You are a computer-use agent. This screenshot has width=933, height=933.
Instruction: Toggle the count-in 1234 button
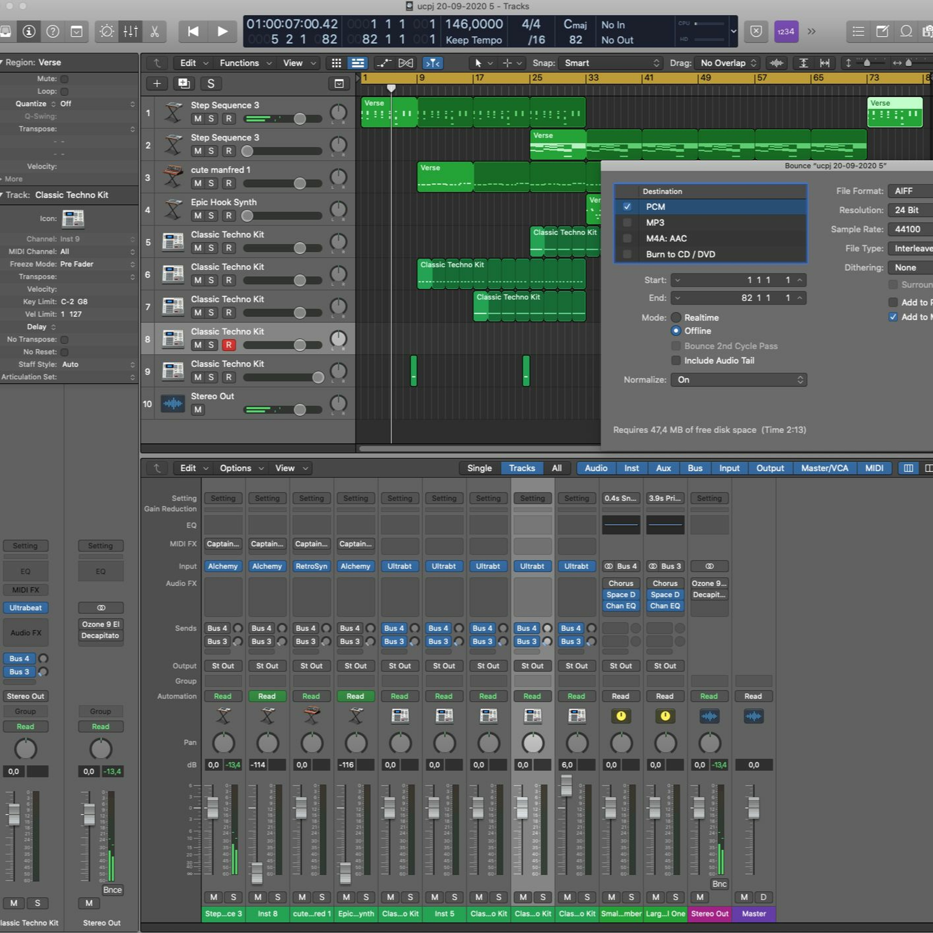tap(786, 32)
